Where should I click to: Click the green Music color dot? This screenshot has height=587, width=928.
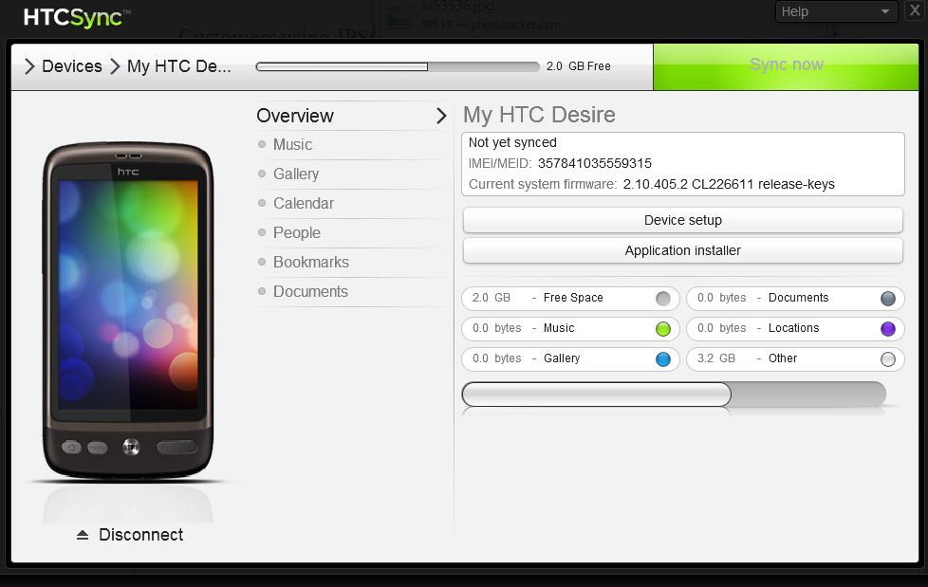pyautogui.click(x=663, y=328)
